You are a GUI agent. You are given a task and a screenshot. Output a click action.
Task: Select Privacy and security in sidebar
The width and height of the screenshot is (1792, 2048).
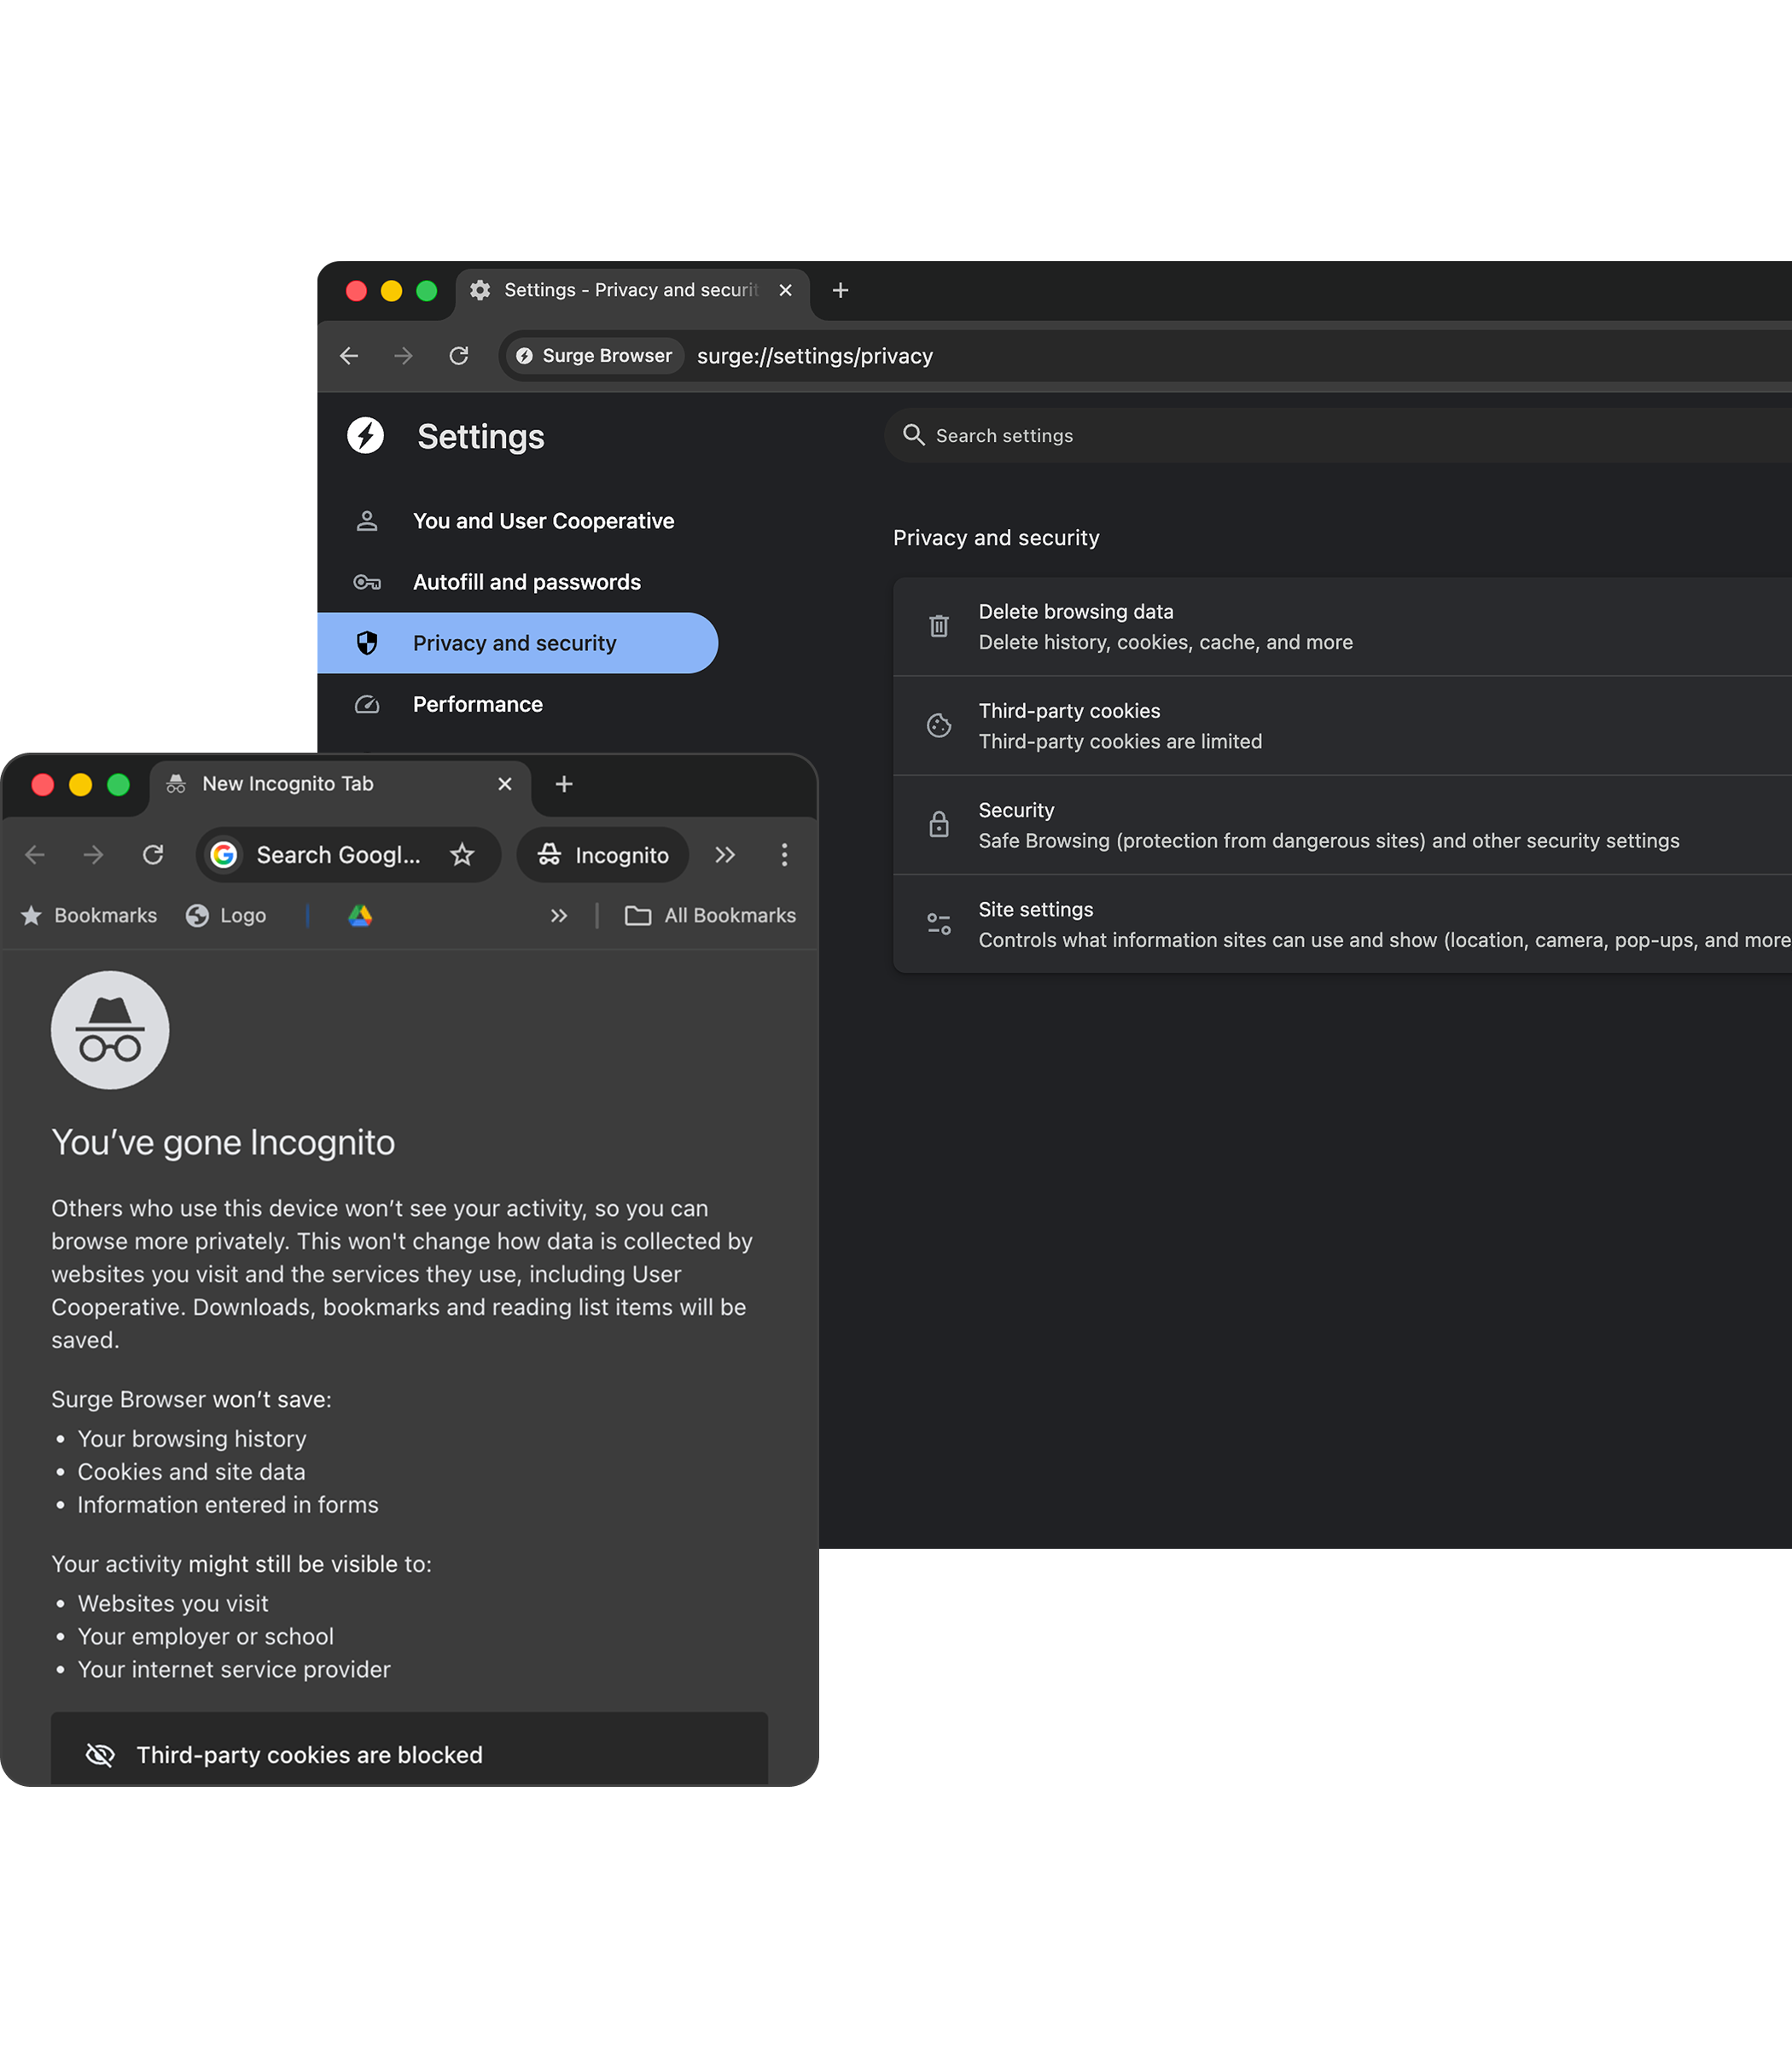tap(518, 643)
